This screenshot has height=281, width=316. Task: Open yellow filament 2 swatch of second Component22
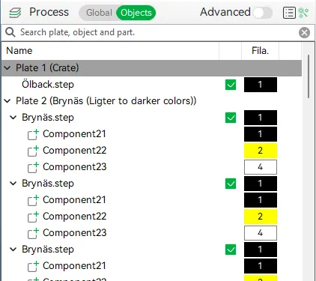(x=261, y=217)
